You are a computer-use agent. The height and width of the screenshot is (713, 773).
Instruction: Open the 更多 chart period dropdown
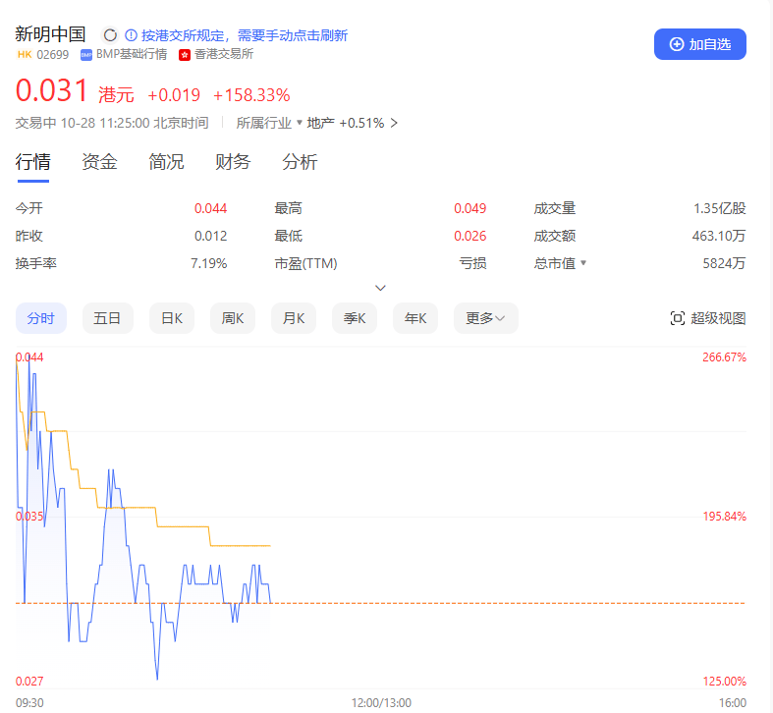485,318
